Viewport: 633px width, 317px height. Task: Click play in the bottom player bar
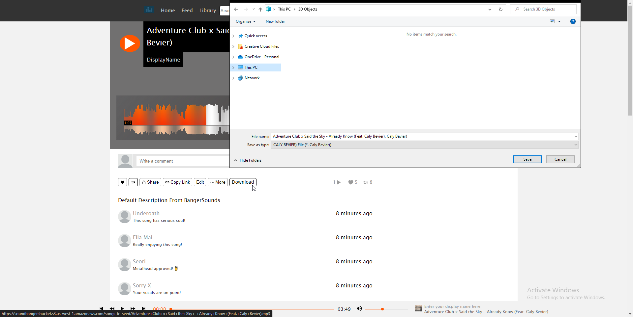(x=122, y=309)
